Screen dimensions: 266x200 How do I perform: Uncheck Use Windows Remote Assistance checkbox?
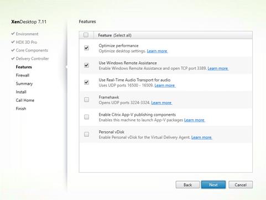point(86,65)
